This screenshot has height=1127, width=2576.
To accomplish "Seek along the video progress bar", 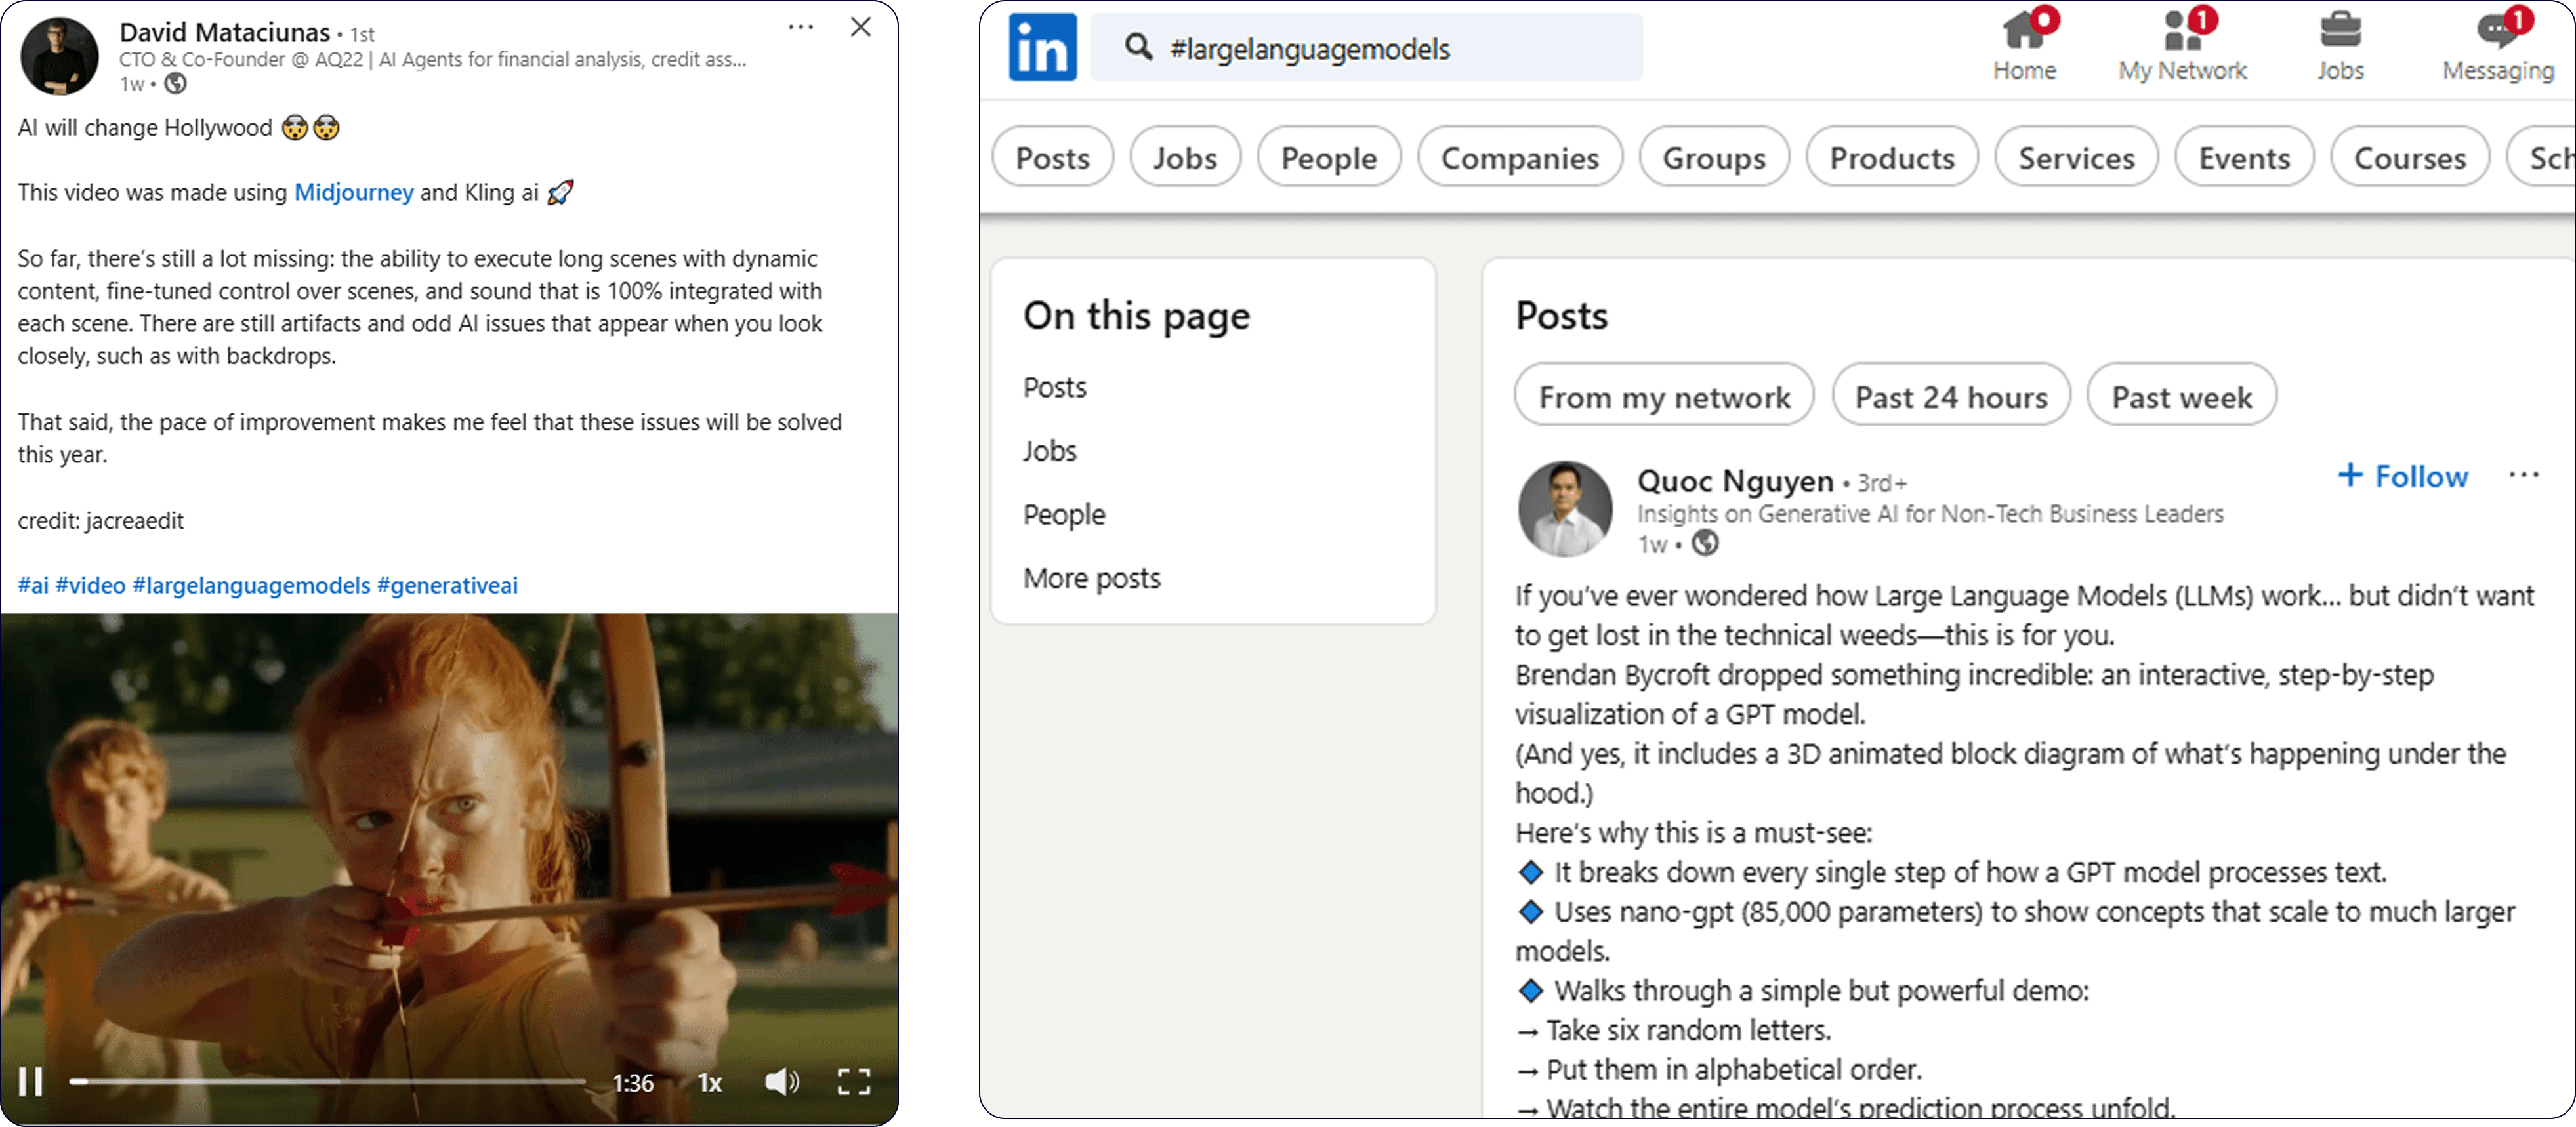I will 327,1082.
